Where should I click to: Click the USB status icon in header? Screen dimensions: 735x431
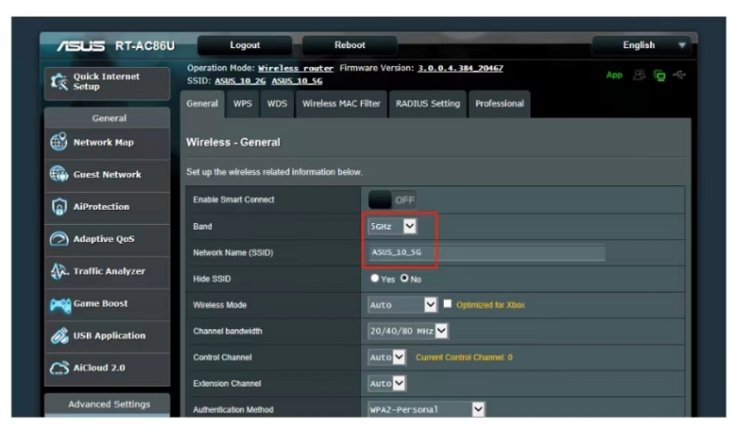681,74
